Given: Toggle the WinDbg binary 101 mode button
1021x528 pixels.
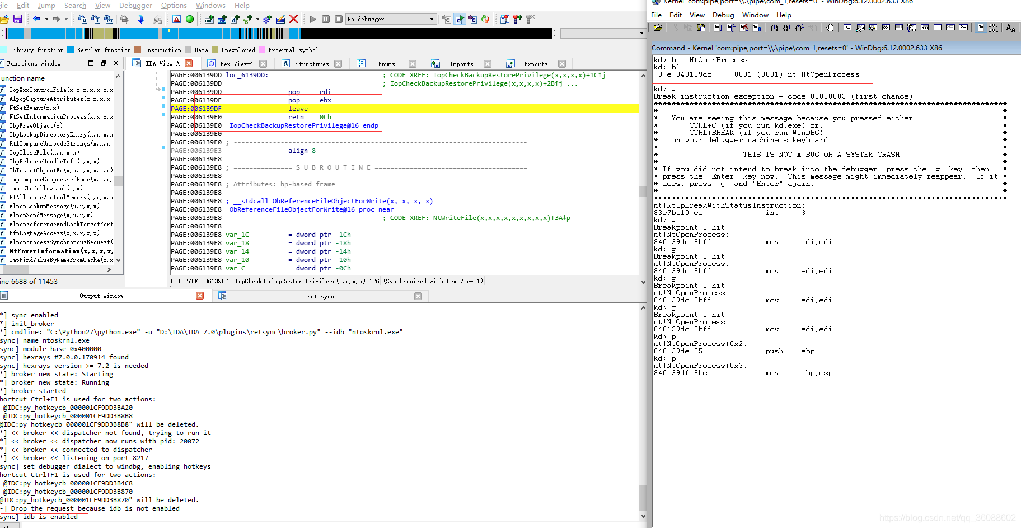Looking at the screenshot, I should pyautogui.click(x=994, y=27).
